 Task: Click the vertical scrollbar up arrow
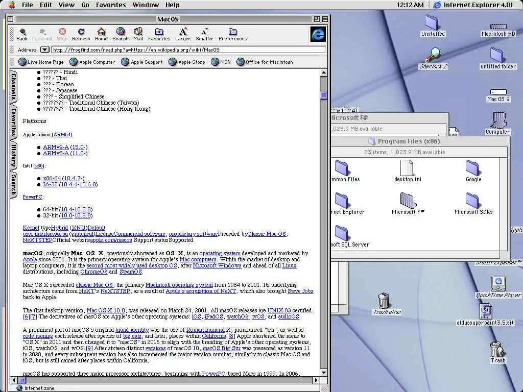[323, 72]
